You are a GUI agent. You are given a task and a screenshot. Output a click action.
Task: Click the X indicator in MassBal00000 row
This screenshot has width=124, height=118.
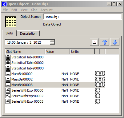point(102,74)
